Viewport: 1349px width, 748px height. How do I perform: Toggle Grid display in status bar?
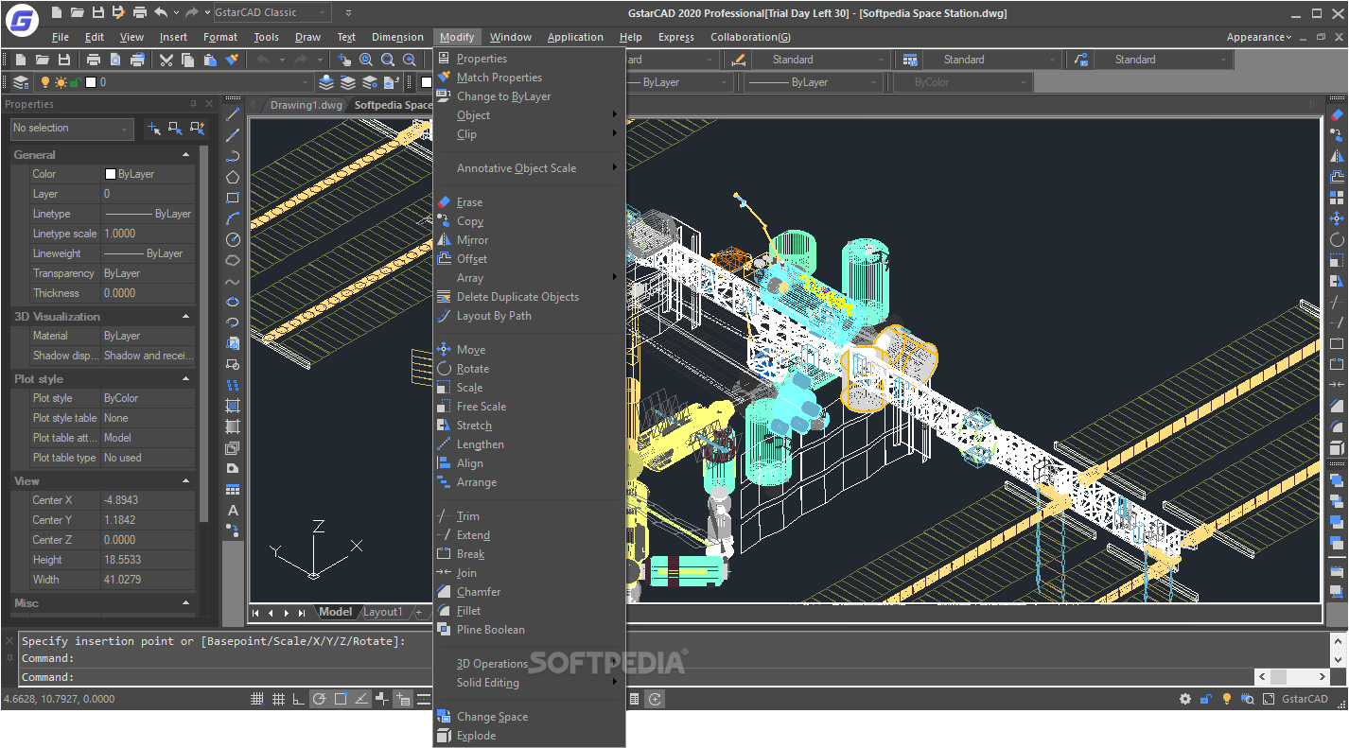click(278, 699)
